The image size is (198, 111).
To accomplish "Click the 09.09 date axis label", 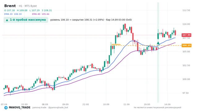I will (x=65, y=105).
